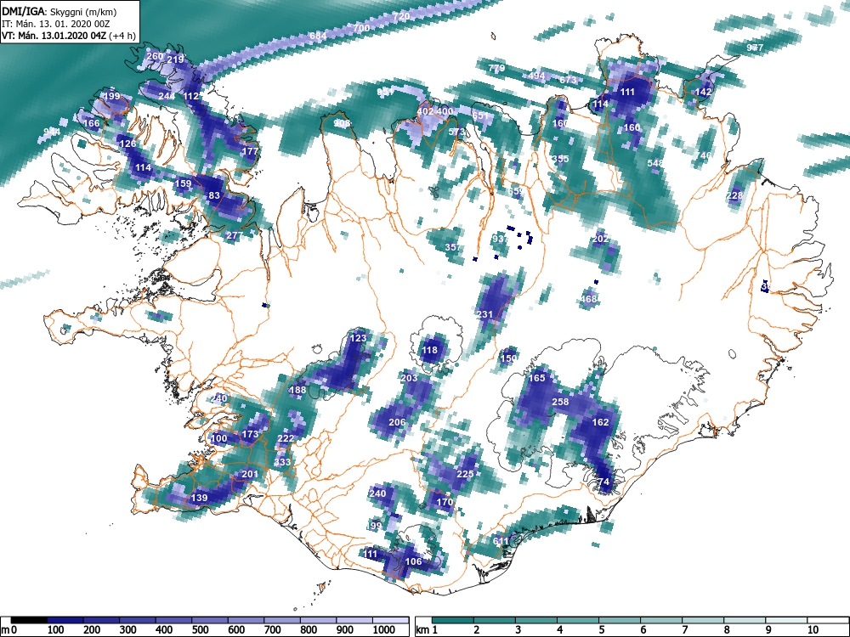The height and width of the screenshot is (637, 850).
Task: Click the map value '225'
Action: coord(465,474)
